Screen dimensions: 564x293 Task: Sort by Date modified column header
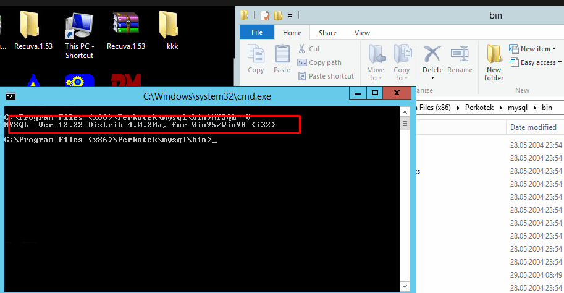[x=532, y=127]
